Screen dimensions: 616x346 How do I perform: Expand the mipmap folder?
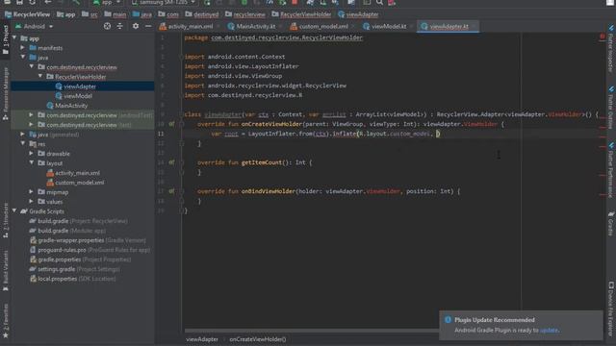point(31,191)
